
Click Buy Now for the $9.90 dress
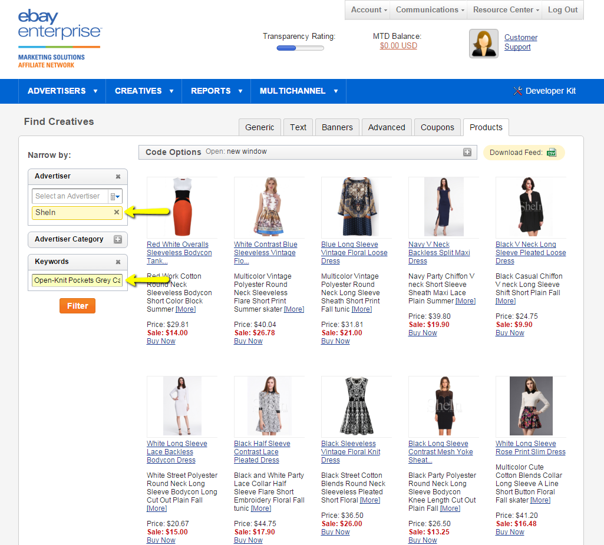[x=510, y=333]
